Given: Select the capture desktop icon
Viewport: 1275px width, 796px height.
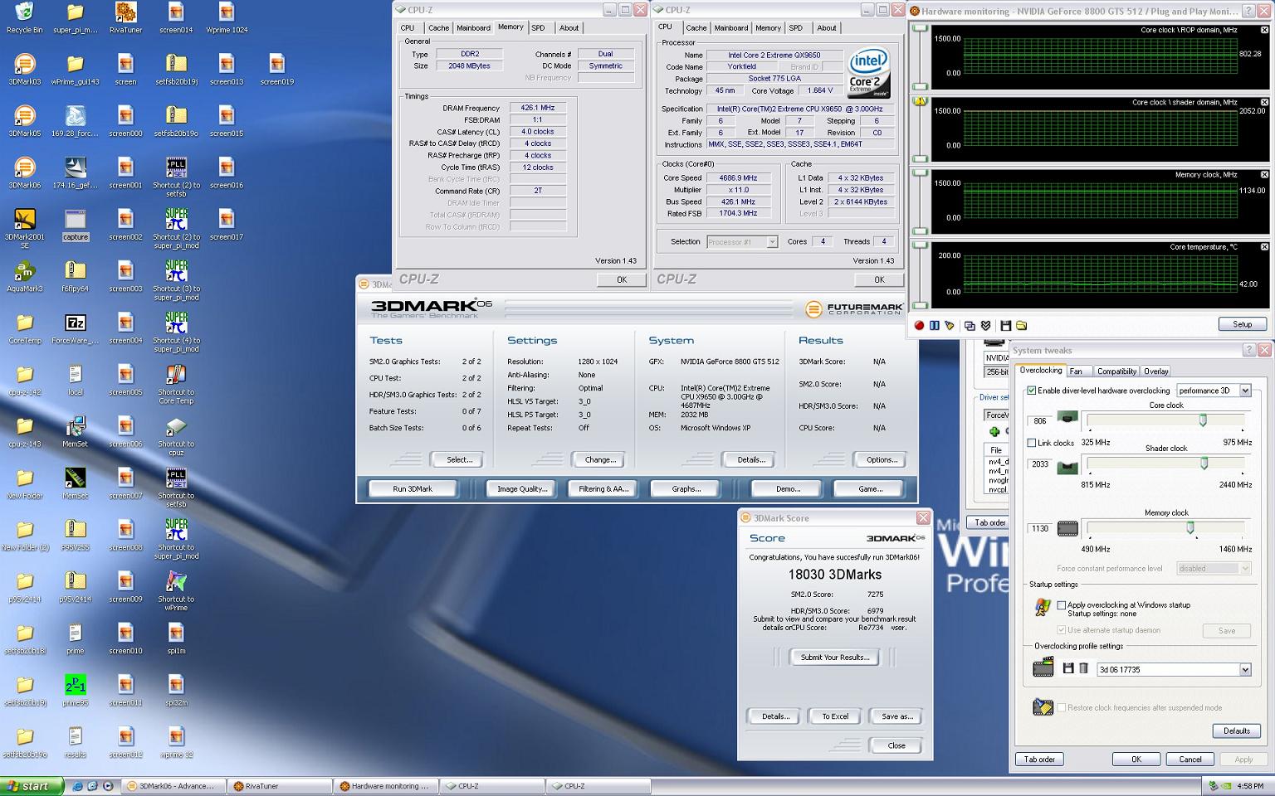Looking at the screenshot, I should pos(75,225).
